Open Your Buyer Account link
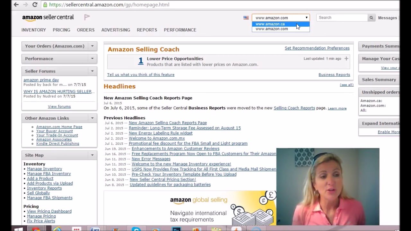The width and height of the screenshot is (411, 231). 55,131
